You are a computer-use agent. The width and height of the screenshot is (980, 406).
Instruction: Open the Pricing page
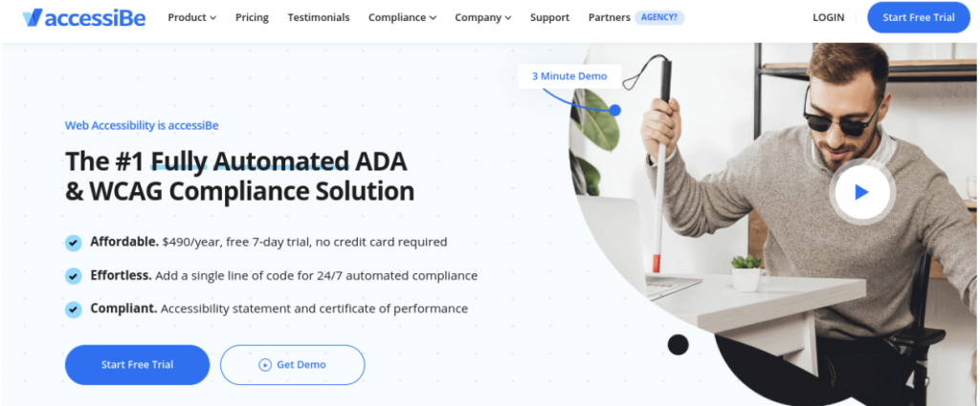252,17
